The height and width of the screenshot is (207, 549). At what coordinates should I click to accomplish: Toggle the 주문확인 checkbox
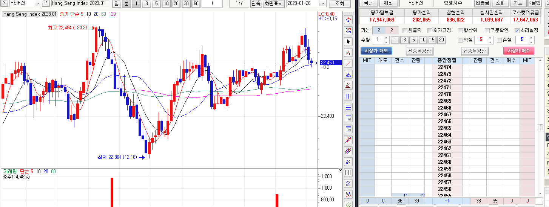coord(486,30)
